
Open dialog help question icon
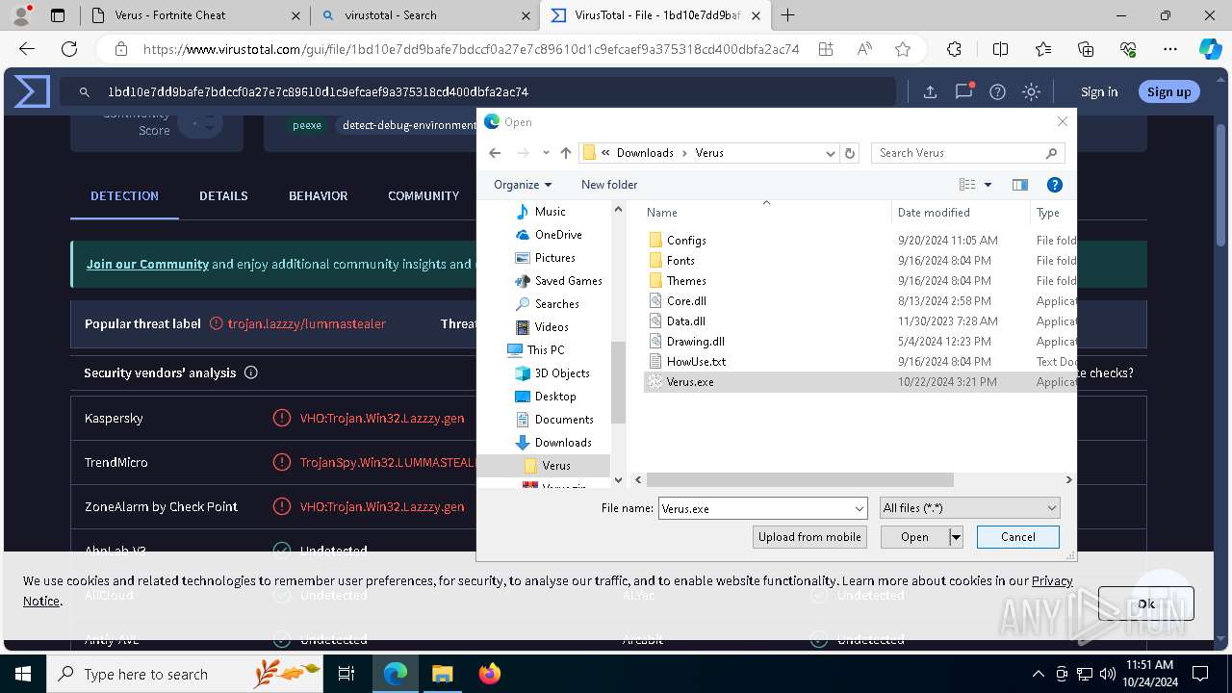click(1055, 185)
